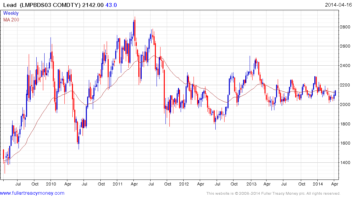Click the 2013 year label on time axis
Screen dimensions: 355x198
pyautogui.click(x=251, y=184)
